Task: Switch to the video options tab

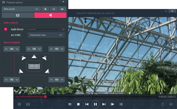Action: coord(18,15)
